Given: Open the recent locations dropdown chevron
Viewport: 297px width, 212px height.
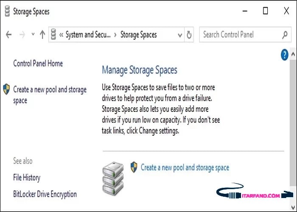Looking at the screenshot, I should click(x=33, y=35).
